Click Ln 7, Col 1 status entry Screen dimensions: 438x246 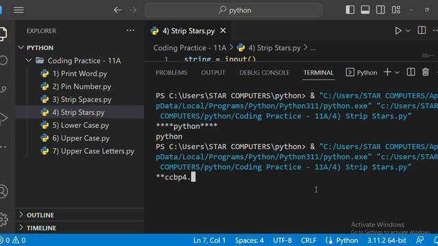209,240
